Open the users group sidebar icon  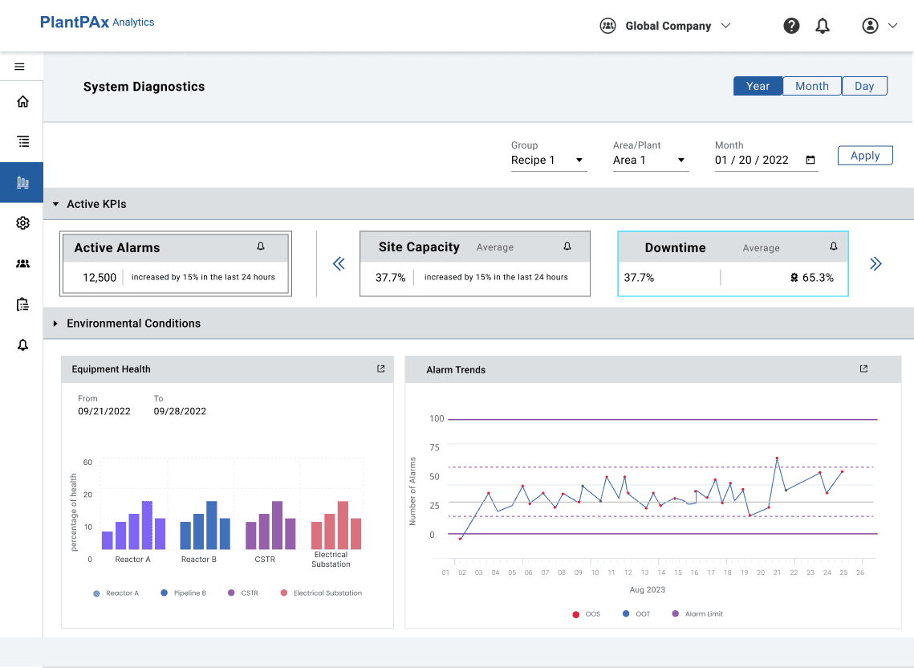tap(22, 263)
